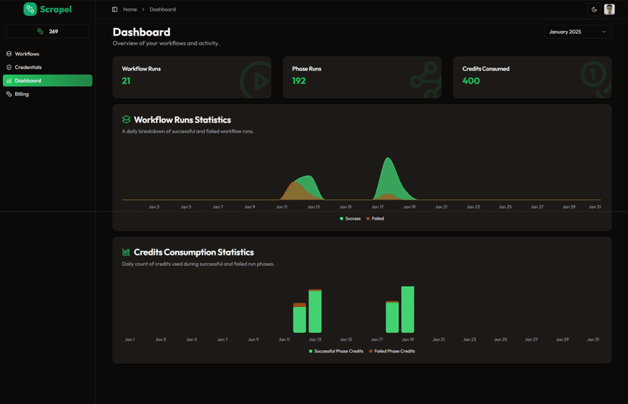Click the play circle icon on Workflow Runs

point(256,81)
